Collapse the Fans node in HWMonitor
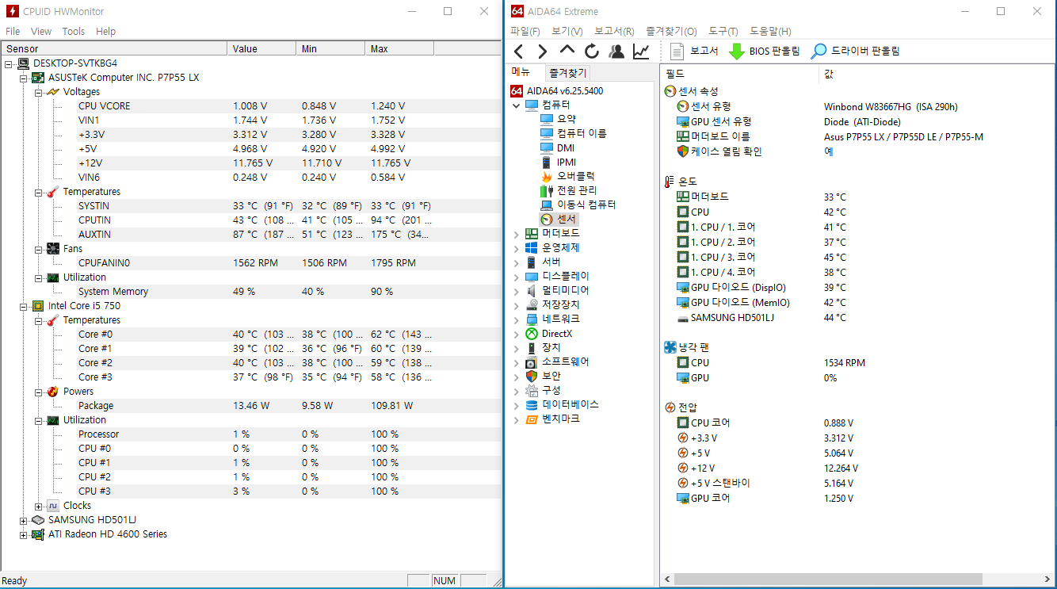 click(x=39, y=249)
